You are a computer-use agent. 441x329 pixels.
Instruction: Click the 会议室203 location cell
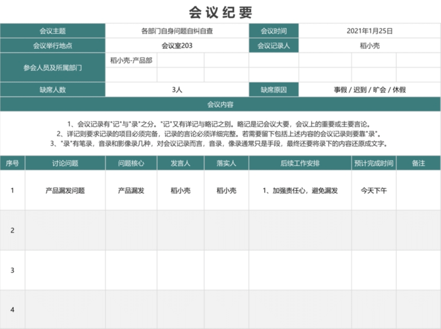(177, 46)
